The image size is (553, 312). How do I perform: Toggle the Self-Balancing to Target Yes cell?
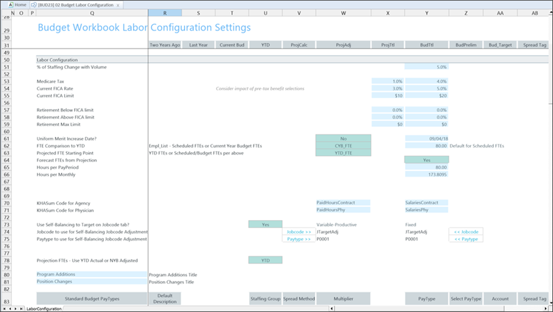point(265,224)
